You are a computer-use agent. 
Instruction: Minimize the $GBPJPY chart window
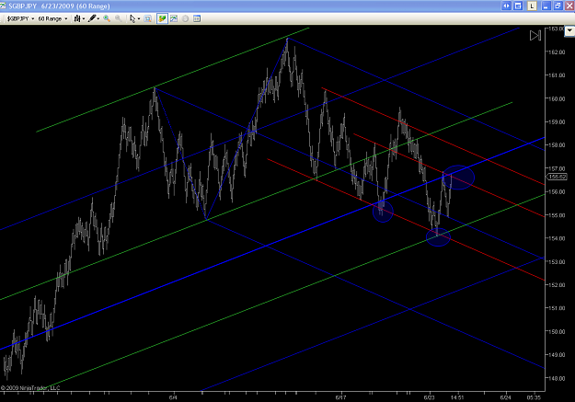[x=546, y=6]
